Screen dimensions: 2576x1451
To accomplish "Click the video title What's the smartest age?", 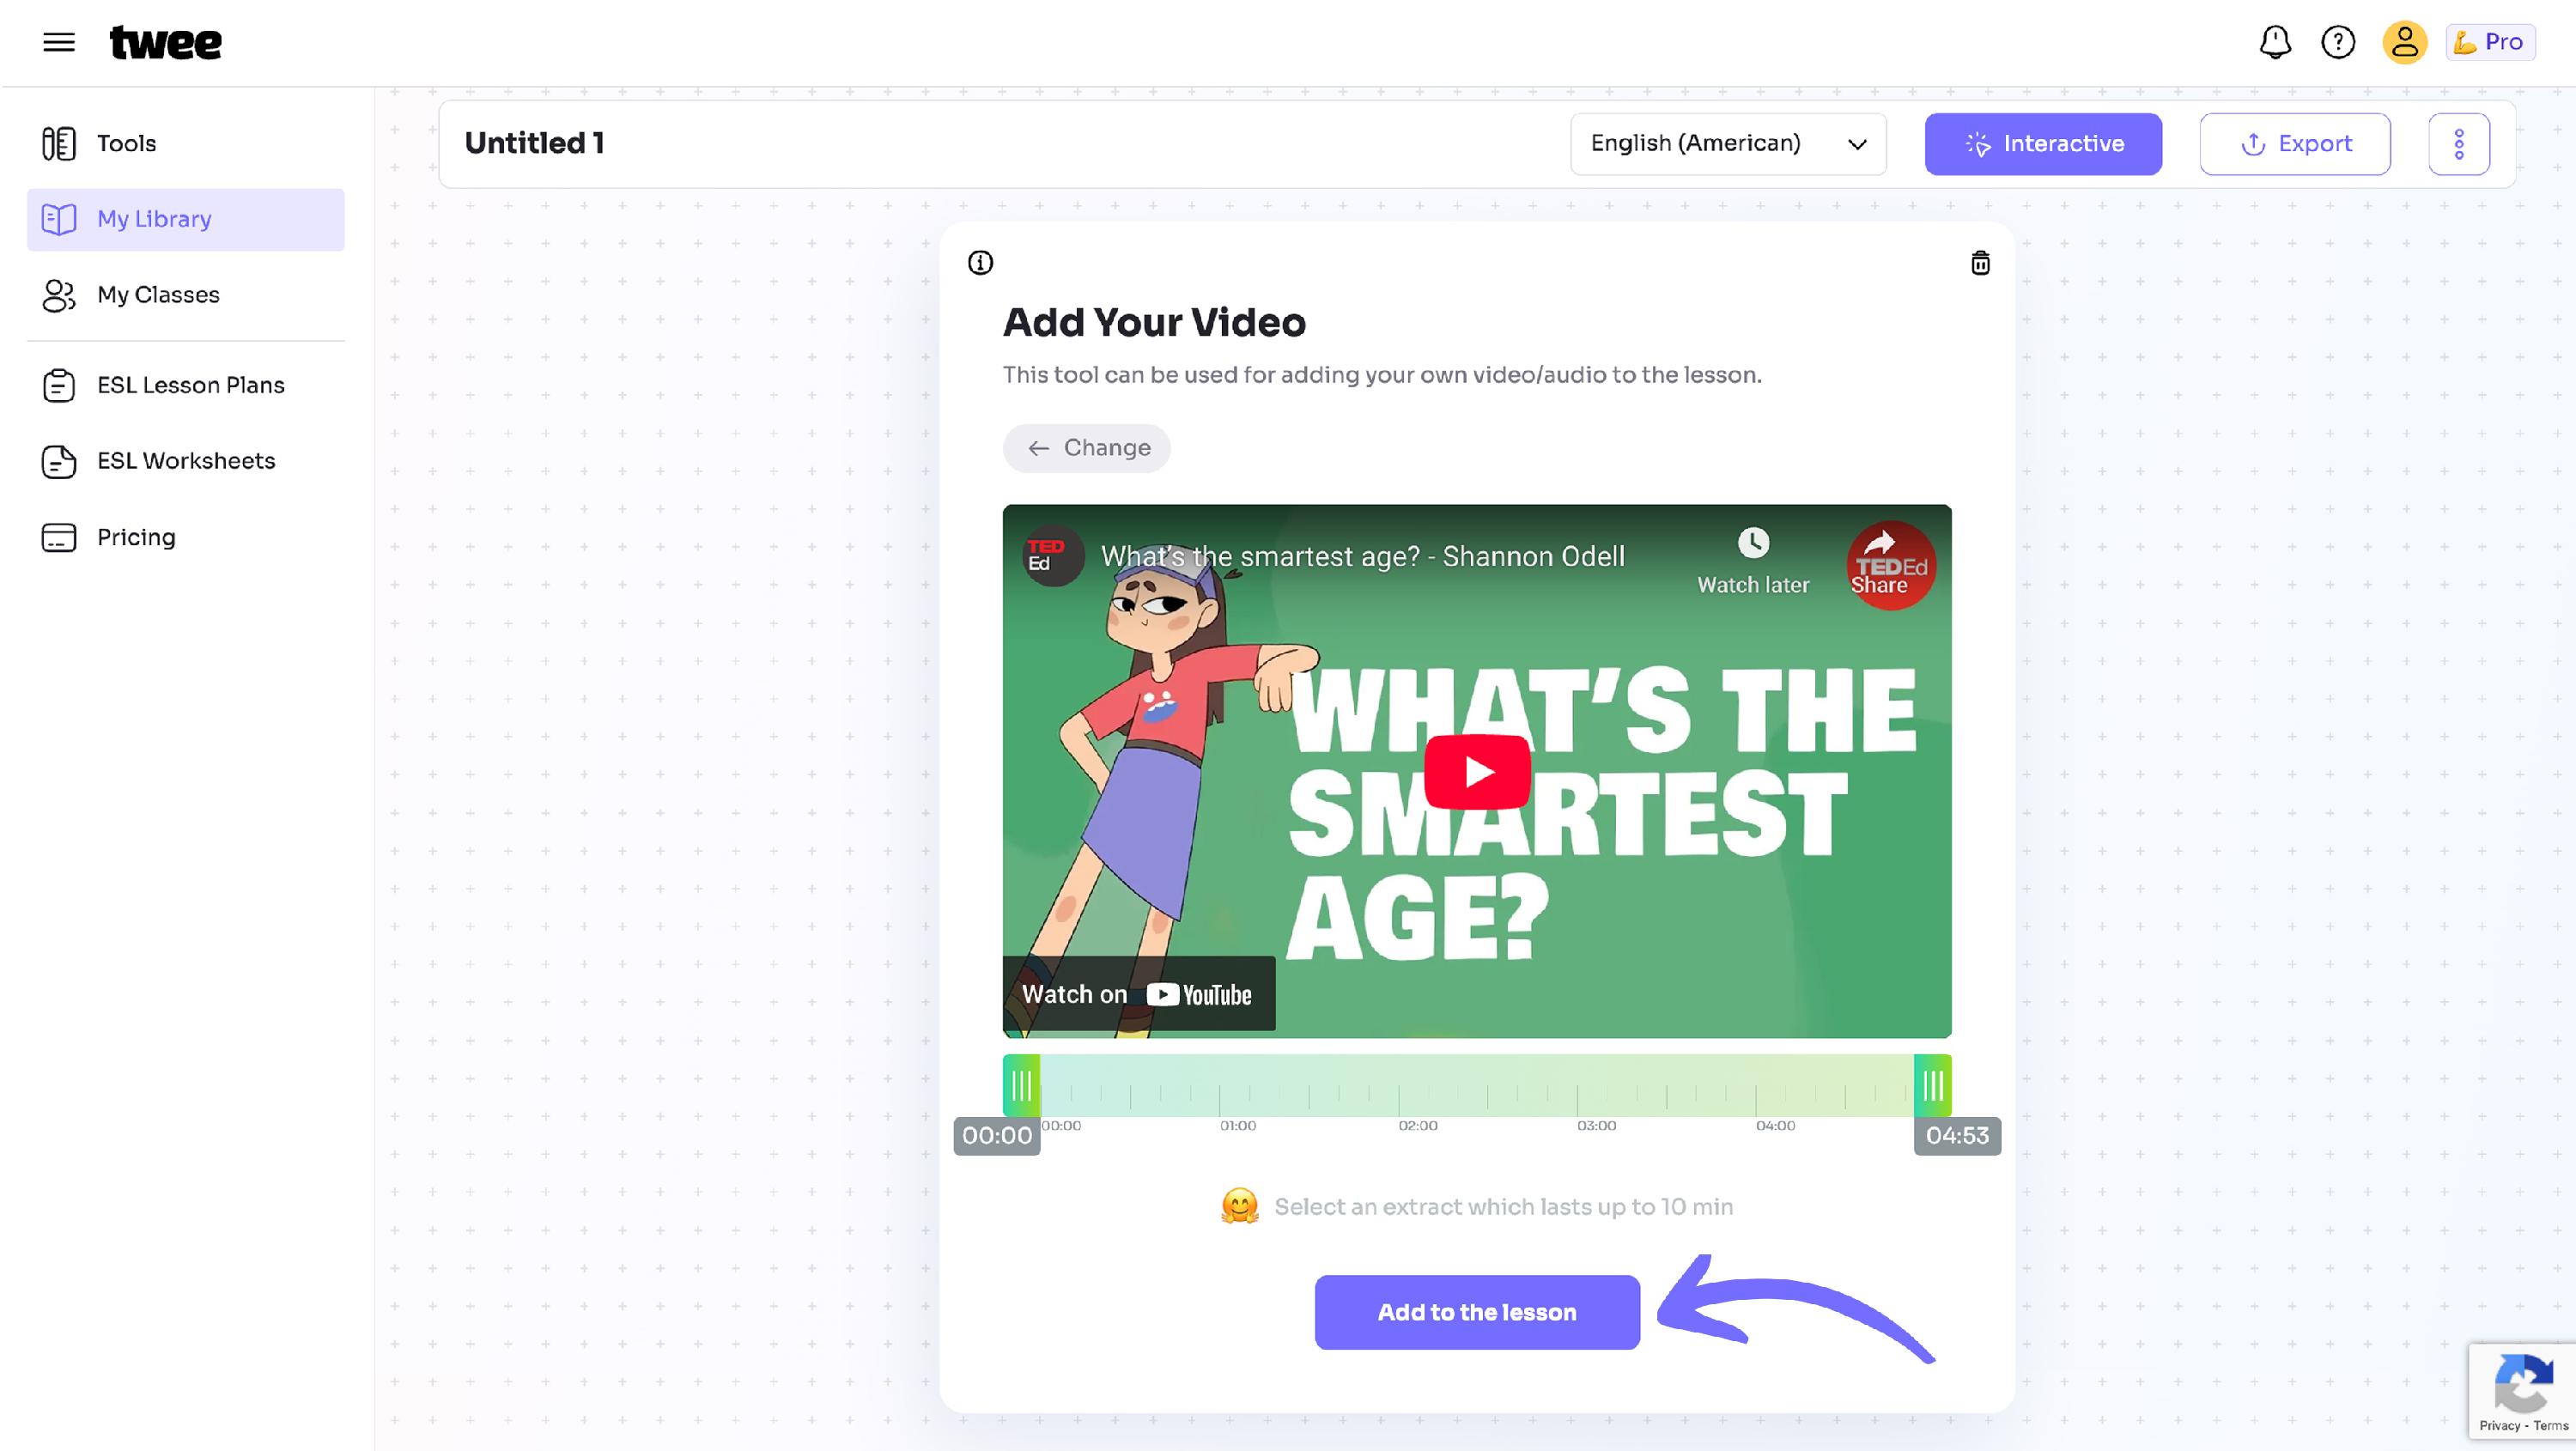I will point(1362,556).
